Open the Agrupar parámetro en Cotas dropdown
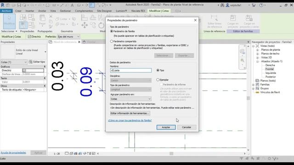The image size is (294, 165). click(130, 99)
